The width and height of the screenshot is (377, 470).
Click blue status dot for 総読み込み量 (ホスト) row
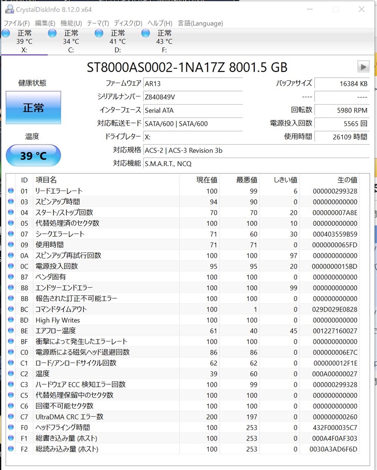[x=11, y=449]
